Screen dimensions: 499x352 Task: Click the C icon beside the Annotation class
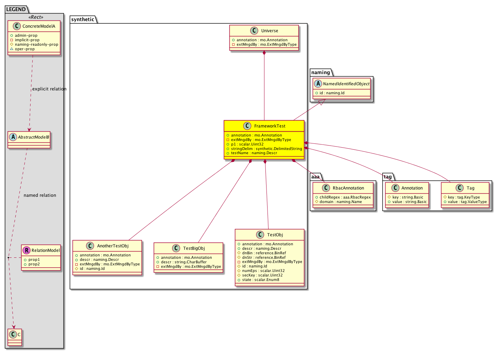coord(395,188)
